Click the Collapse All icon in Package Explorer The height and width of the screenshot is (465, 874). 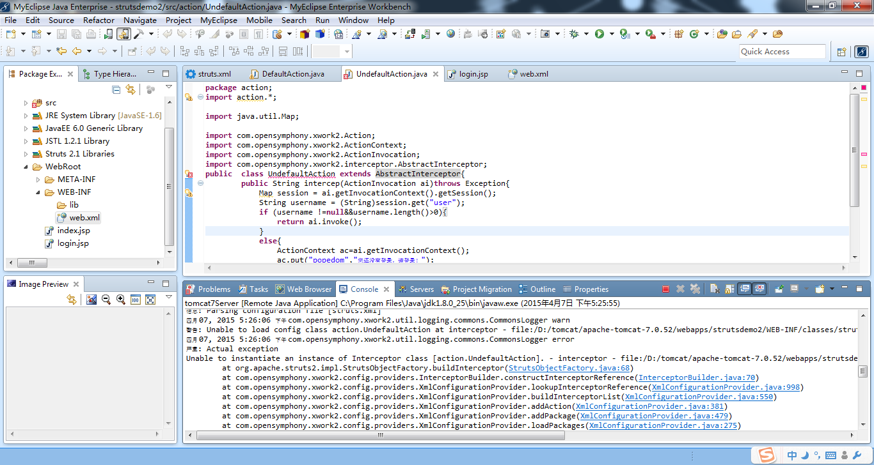116,89
